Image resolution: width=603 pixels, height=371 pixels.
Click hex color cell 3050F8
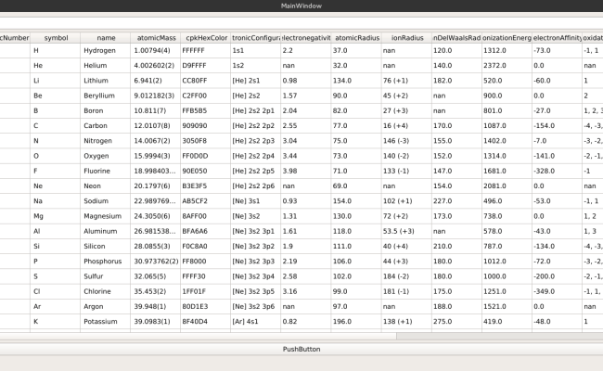click(x=206, y=141)
